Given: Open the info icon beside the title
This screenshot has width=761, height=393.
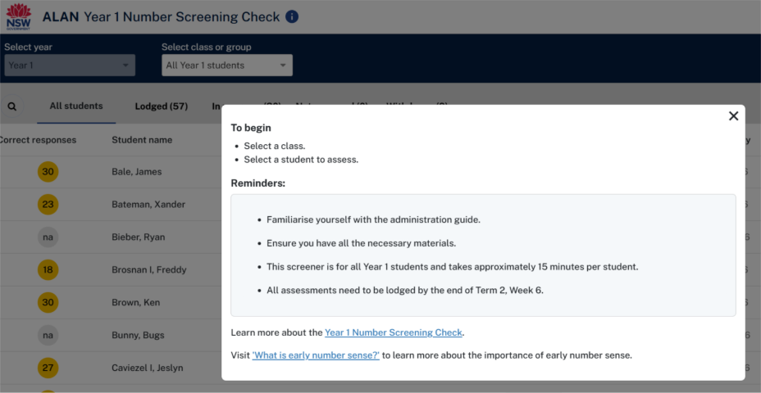Looking at the screenshot, I should coord(292,17).
